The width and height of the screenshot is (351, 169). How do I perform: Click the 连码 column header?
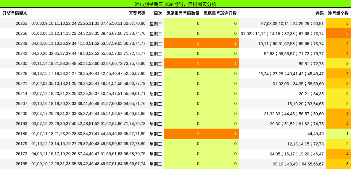tap(319, 13)
